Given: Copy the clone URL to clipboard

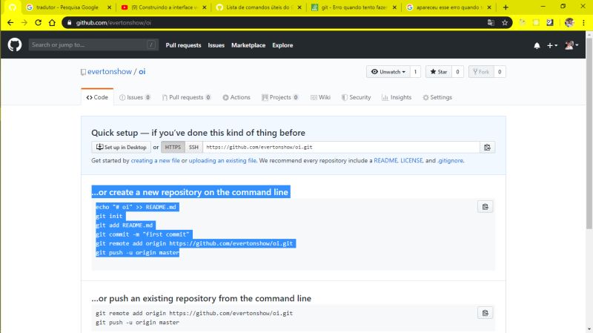Looking at the screenshot, I should click(x=487, y=147).
